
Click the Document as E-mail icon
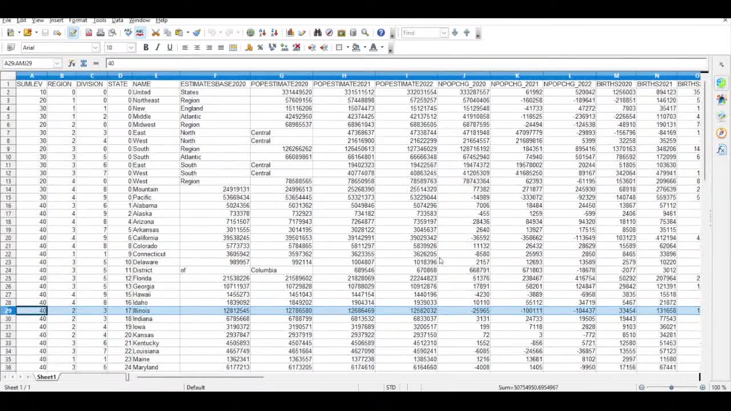[x=57, y=33]
